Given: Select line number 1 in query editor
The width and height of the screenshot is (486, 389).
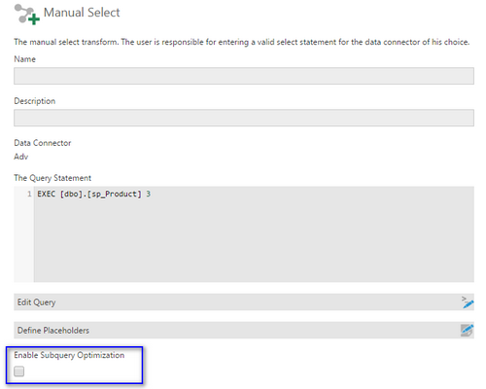Looking at the screenshot, I should point(29,194).
